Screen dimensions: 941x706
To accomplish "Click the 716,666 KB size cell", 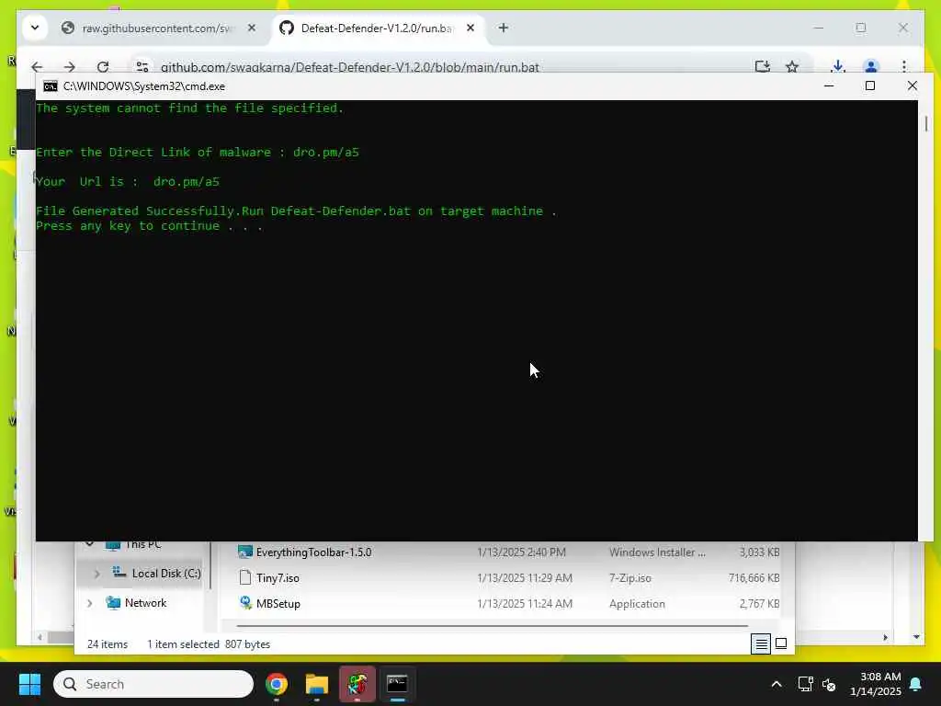I will point(754,578).
